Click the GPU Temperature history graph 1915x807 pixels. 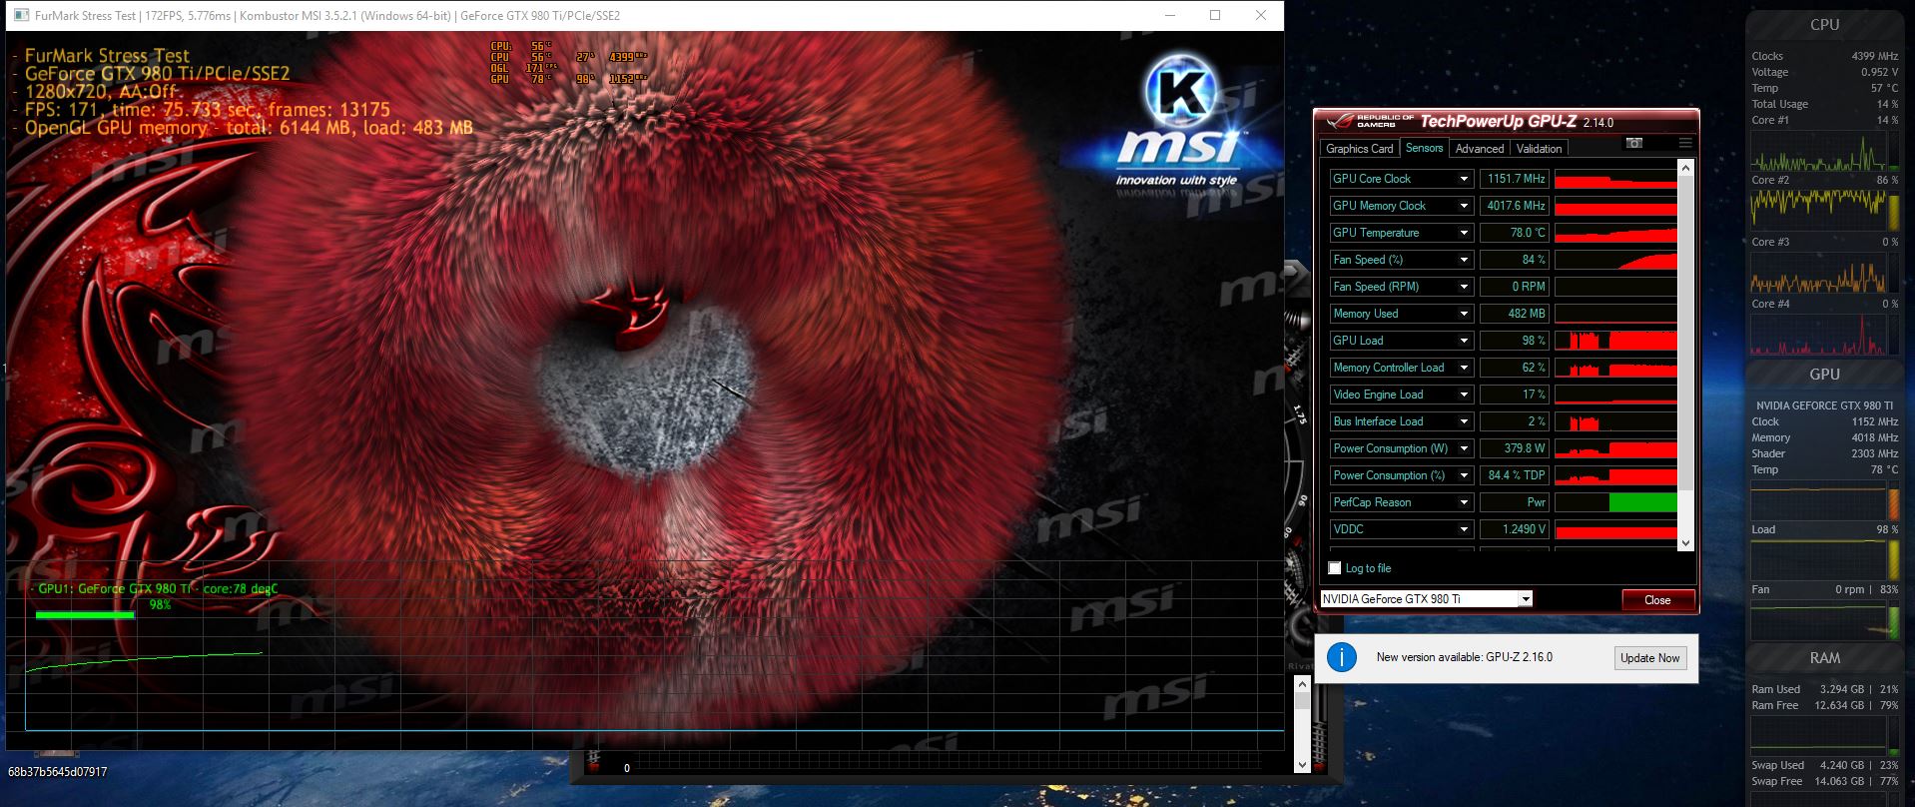[x=1615, y=233]
